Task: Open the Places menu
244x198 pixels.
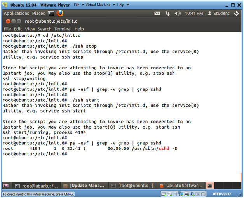Action: click(x=38, y=13)
